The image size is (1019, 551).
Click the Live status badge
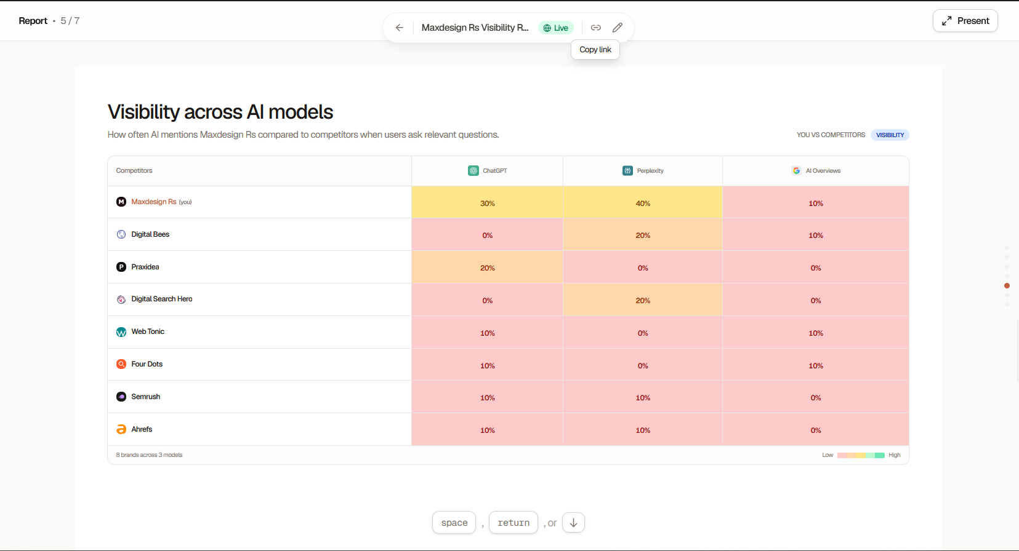[x=555, y=28]
